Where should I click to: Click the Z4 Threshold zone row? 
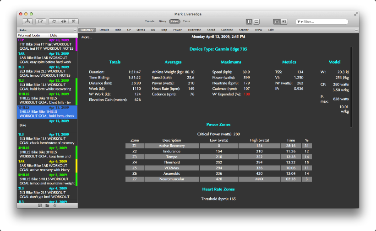(x=218, y=163)
